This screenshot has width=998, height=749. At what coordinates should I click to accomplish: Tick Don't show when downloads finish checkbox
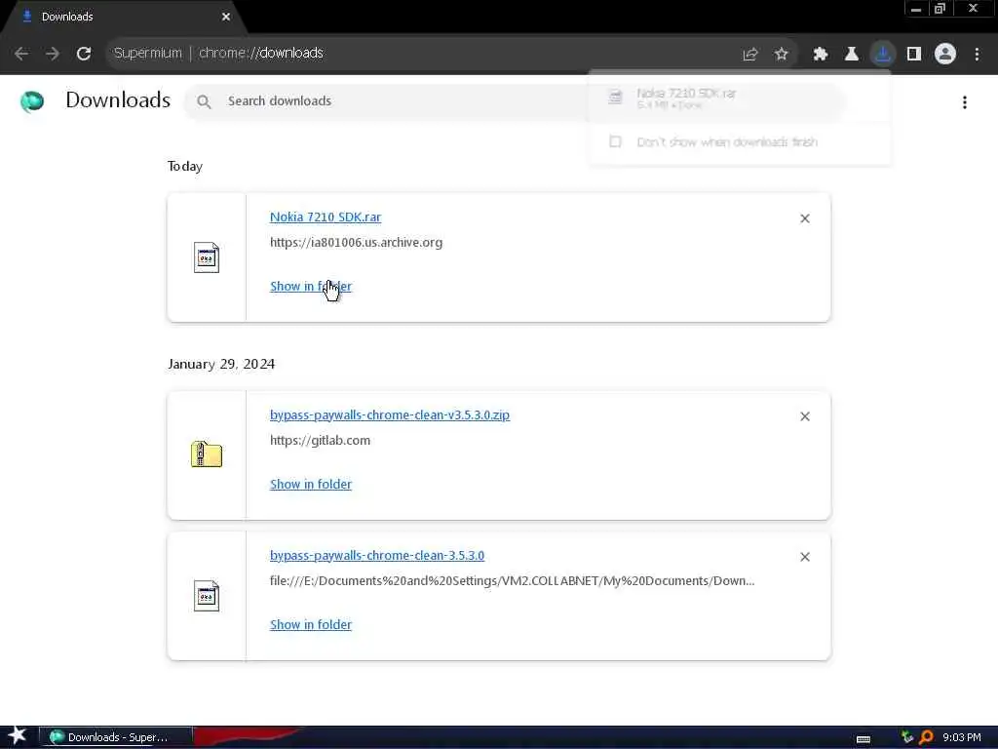pos(616,141)
